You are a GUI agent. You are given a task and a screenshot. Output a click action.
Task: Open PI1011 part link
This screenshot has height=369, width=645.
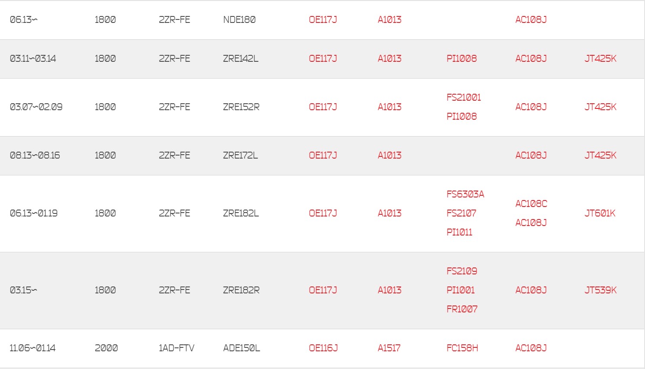coord(459,232)
